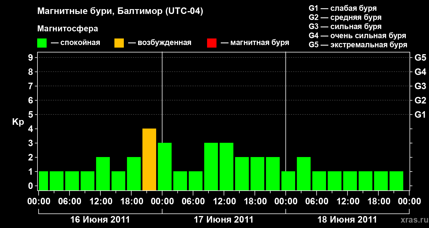Click the 'G2 — средняя буря' legend line
The height and width of the screenshot is (228, 429).
(345, 17)
